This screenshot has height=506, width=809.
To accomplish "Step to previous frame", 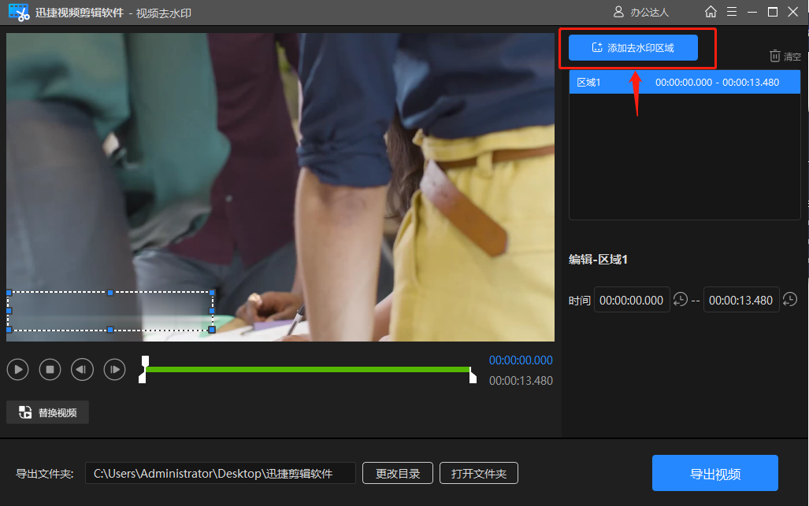I will click(82, 369).
